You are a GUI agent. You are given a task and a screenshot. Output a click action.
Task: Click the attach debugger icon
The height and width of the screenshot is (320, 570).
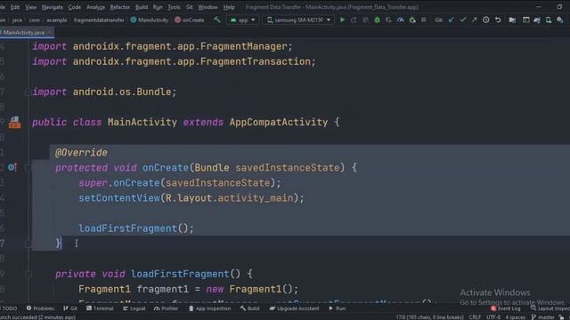coord(411,20)
